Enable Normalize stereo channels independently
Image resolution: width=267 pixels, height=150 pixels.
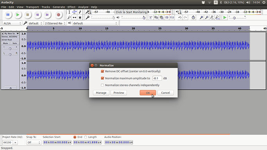[102, 85]
